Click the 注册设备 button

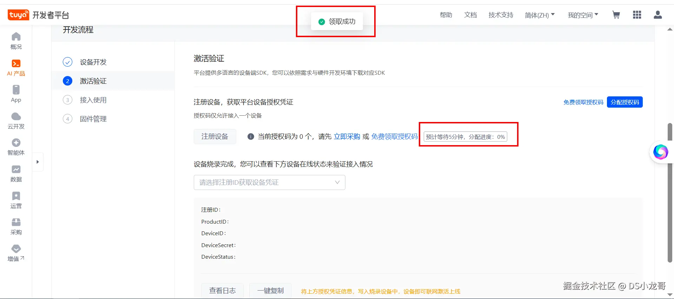click(x=215, y=136)
